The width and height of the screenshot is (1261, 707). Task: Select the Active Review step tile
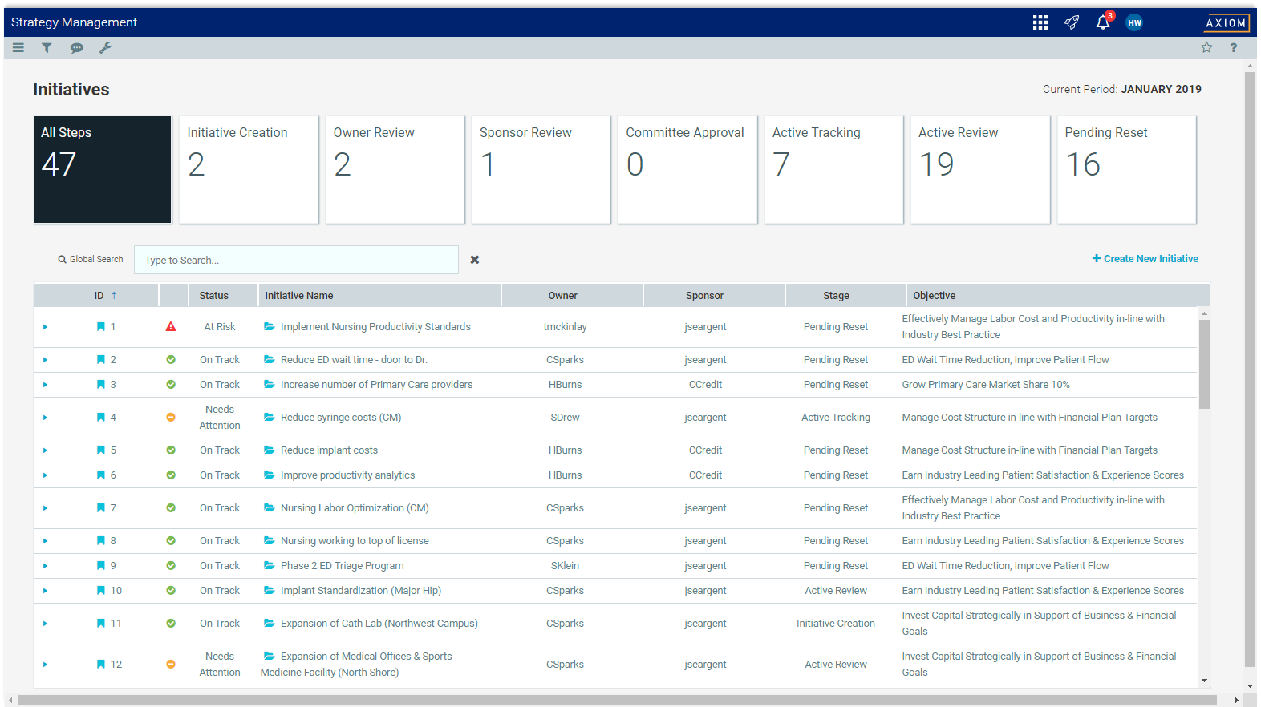point(979,170)
